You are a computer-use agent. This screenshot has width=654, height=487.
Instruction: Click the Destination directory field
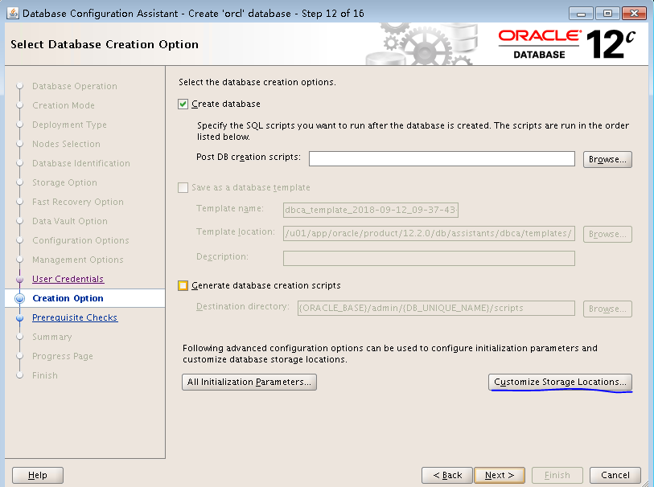[x=436, y=309]
